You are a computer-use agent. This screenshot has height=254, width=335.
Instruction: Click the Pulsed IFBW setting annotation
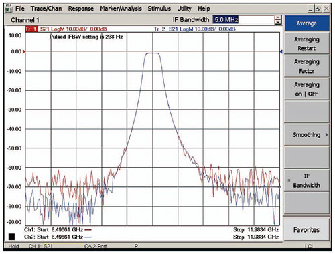coord(86,37)
